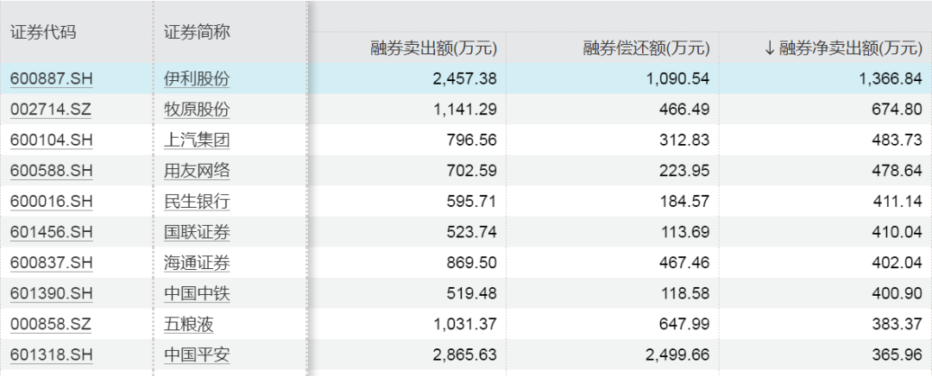The image size is (932, 376).
Task: Open the 牧原股份 stock name link
Action: pyautogui.click(x=197, y=110)
